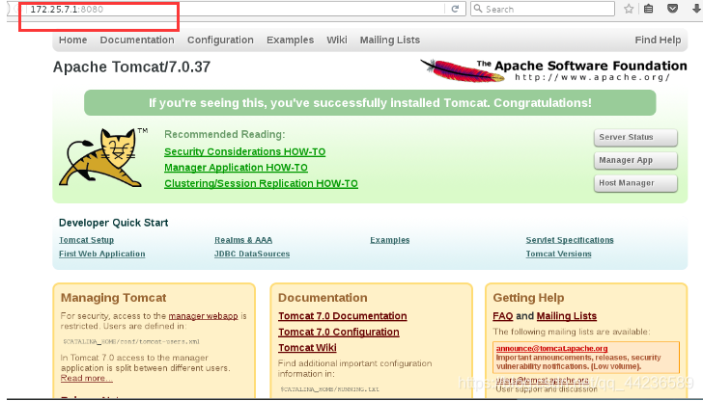This screenshot has height=401, width=703.
Task: Click the Documentation panel heading
Action: pyautogui.click(x=323, y=298)
